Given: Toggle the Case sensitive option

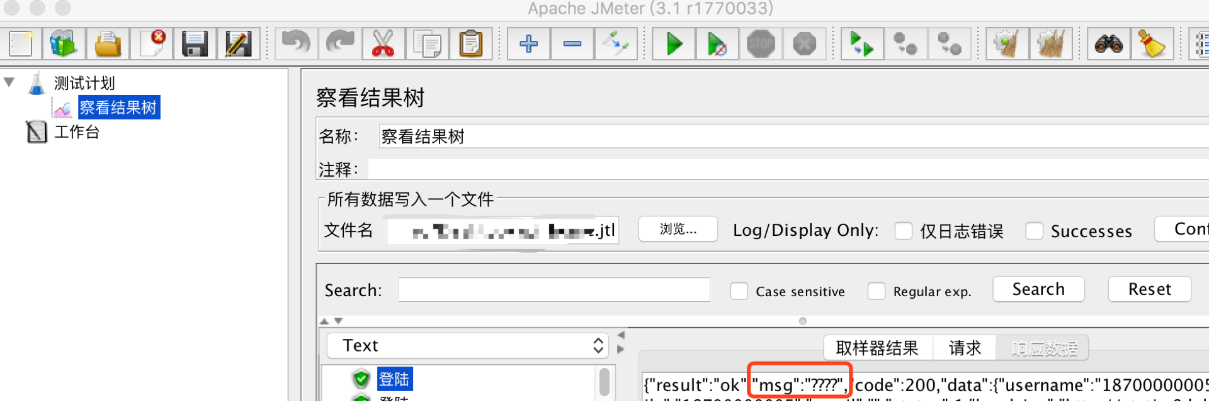Looking at the screenshot, I should [x=739, y=291].
